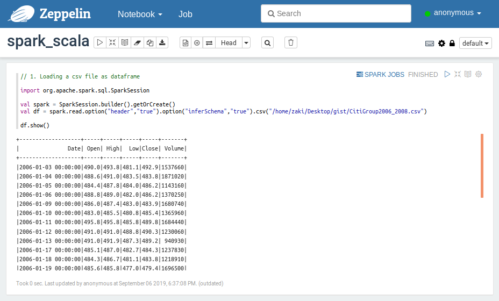Set revision with the circle icon
The height and width of the screenshot is (301, 499).
click(197, 42)
